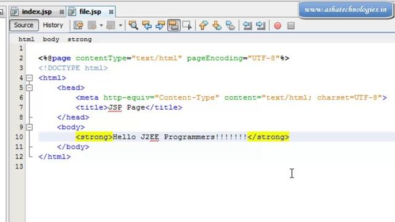Click the navigate forward toolbar icon
The height and width of the screenshot is (222, 395).
click(111, 25)
